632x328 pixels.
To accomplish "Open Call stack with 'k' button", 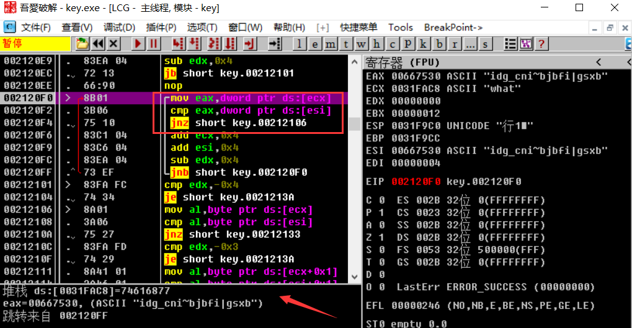I will [423, 43].
